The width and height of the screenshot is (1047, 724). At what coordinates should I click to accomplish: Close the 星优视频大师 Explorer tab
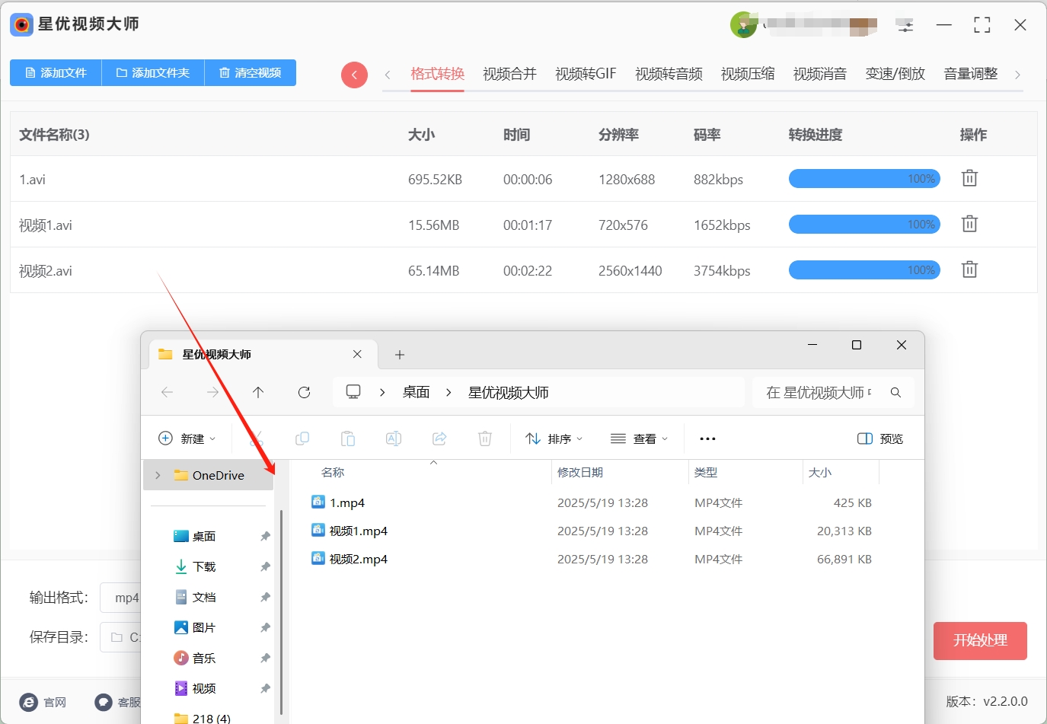pyautogui.click(x=357, y=354)
